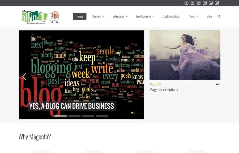Open the Magento extentions post link
Viewport: 239px width, 153px height.
(164, 90)
